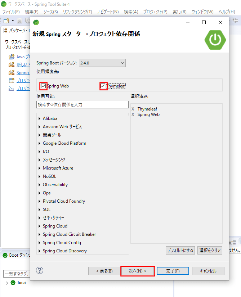Viewport: 241px width, 297px height.
Task: Click the 次へ(N) > button
Action: click(x=138, y=271)
